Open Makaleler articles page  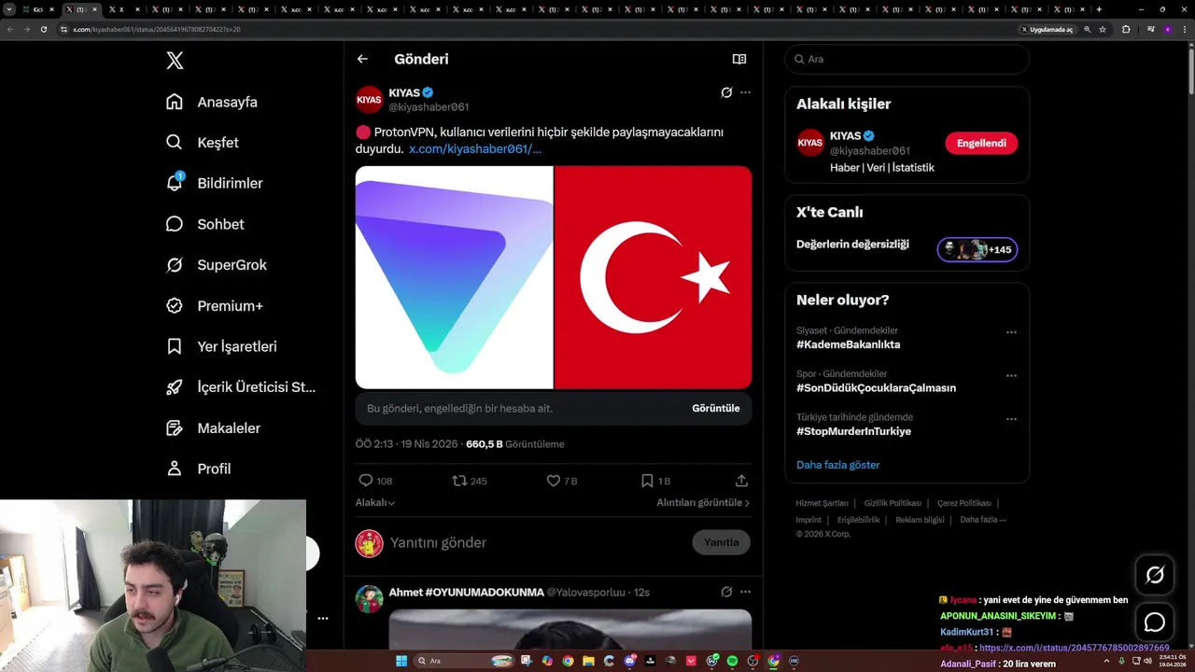click(x=213, y=427)
